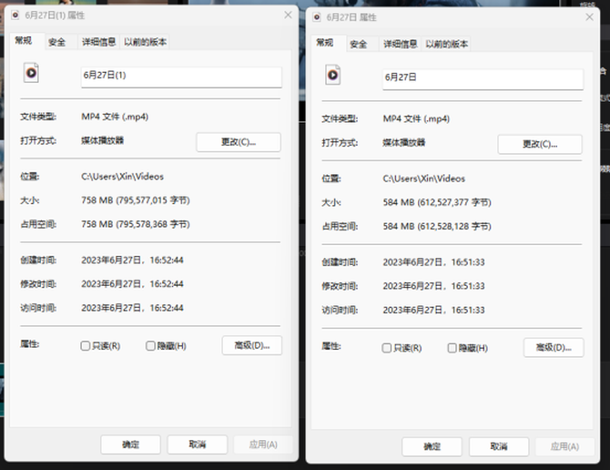
Task: Open 高级(D)... settings in right dialog
Action: pos(553,347)
